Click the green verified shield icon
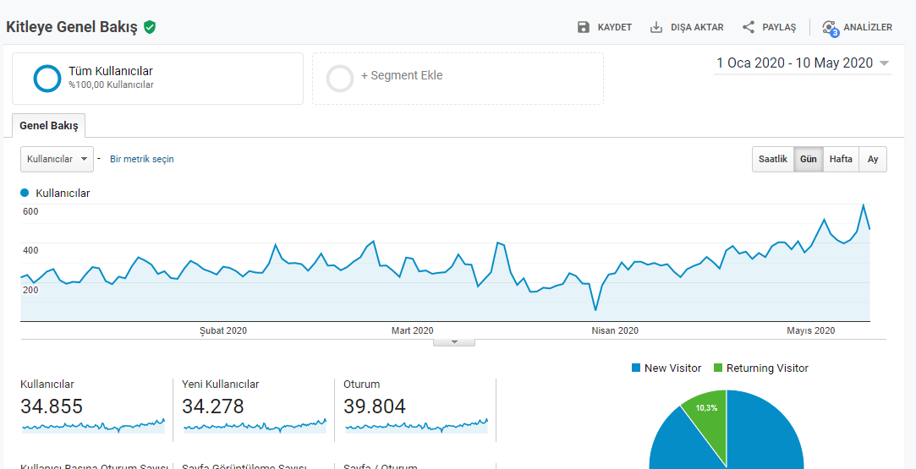916x469 pixels. [151, 27]
